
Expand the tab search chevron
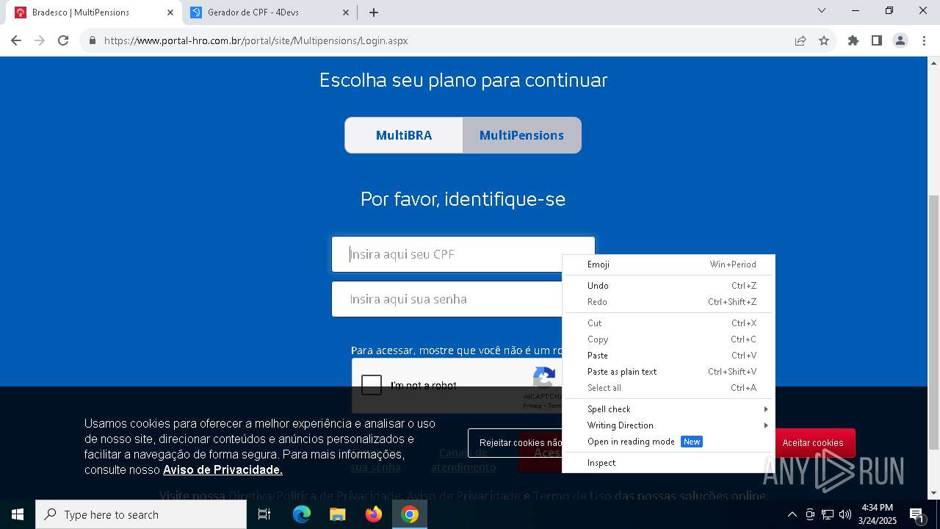822,10
